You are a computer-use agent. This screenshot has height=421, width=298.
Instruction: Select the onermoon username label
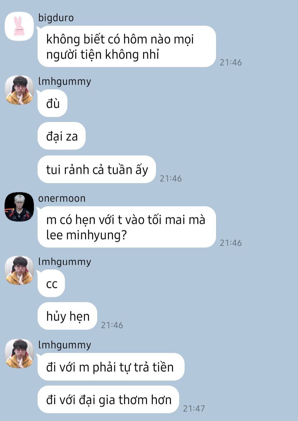[62, 198]
